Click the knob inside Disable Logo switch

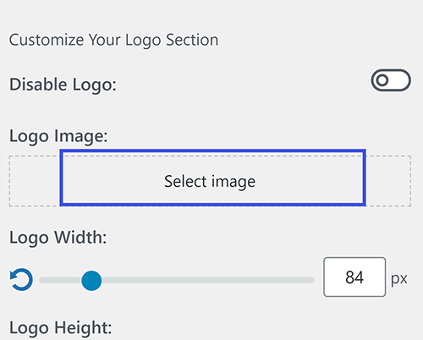pyautogui.click(x=382, y=80)
